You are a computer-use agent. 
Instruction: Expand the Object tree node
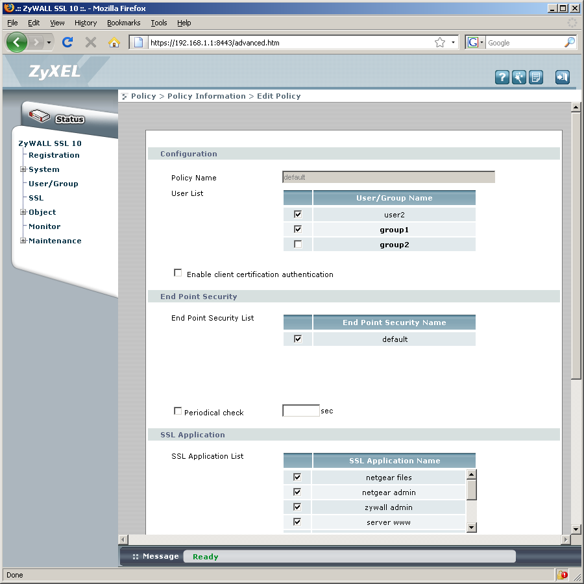pos(23,212)
